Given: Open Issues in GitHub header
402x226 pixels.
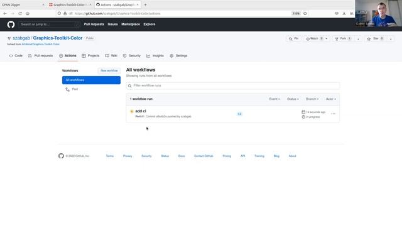Looking at the screenshot, I should [112, 24].
